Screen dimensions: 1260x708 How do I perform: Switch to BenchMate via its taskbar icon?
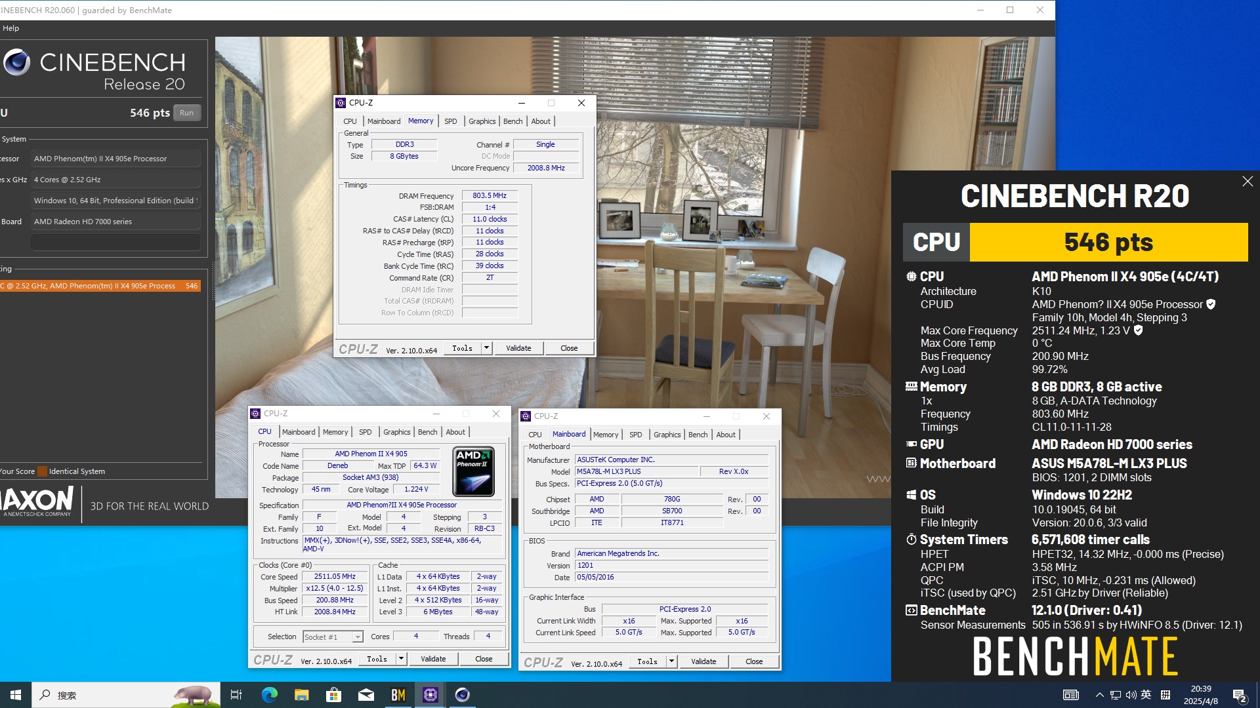(398, 695)
